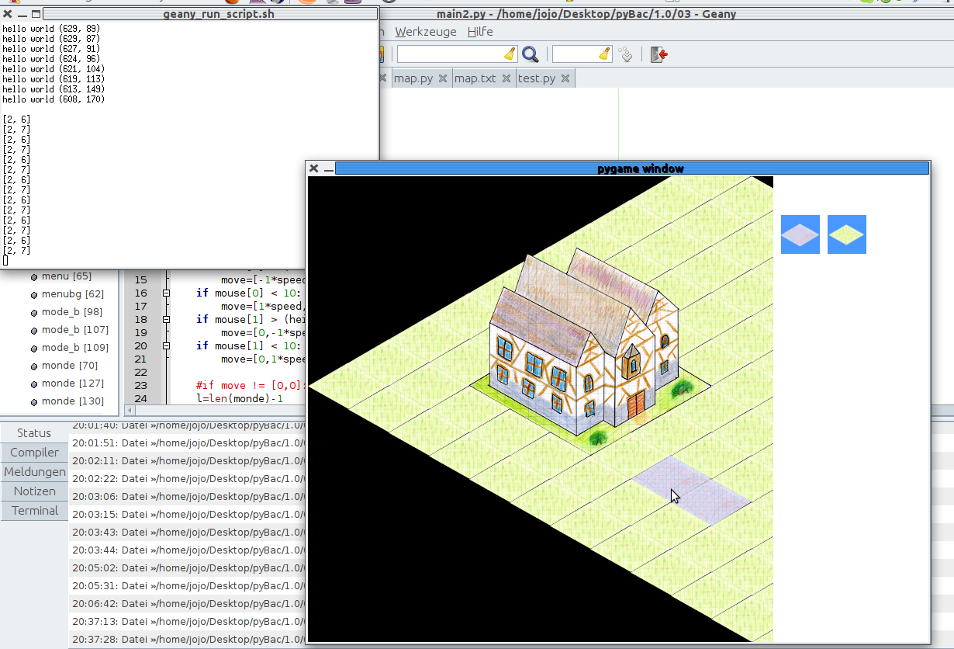954x649 pixels.
Task: Close the map.txt file tab
Action: click(x=506, y=78)
